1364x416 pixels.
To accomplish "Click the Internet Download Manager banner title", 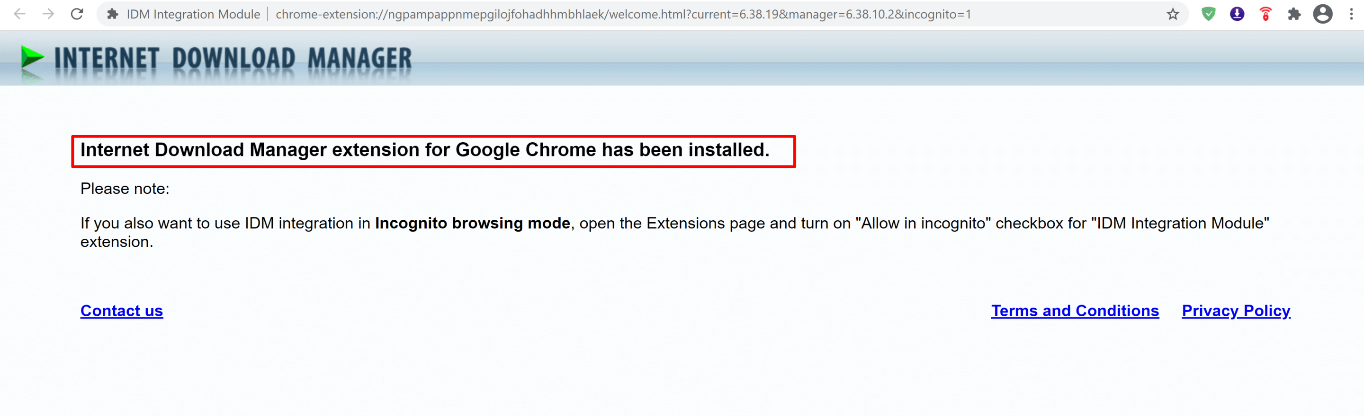I will pos(233,58).
